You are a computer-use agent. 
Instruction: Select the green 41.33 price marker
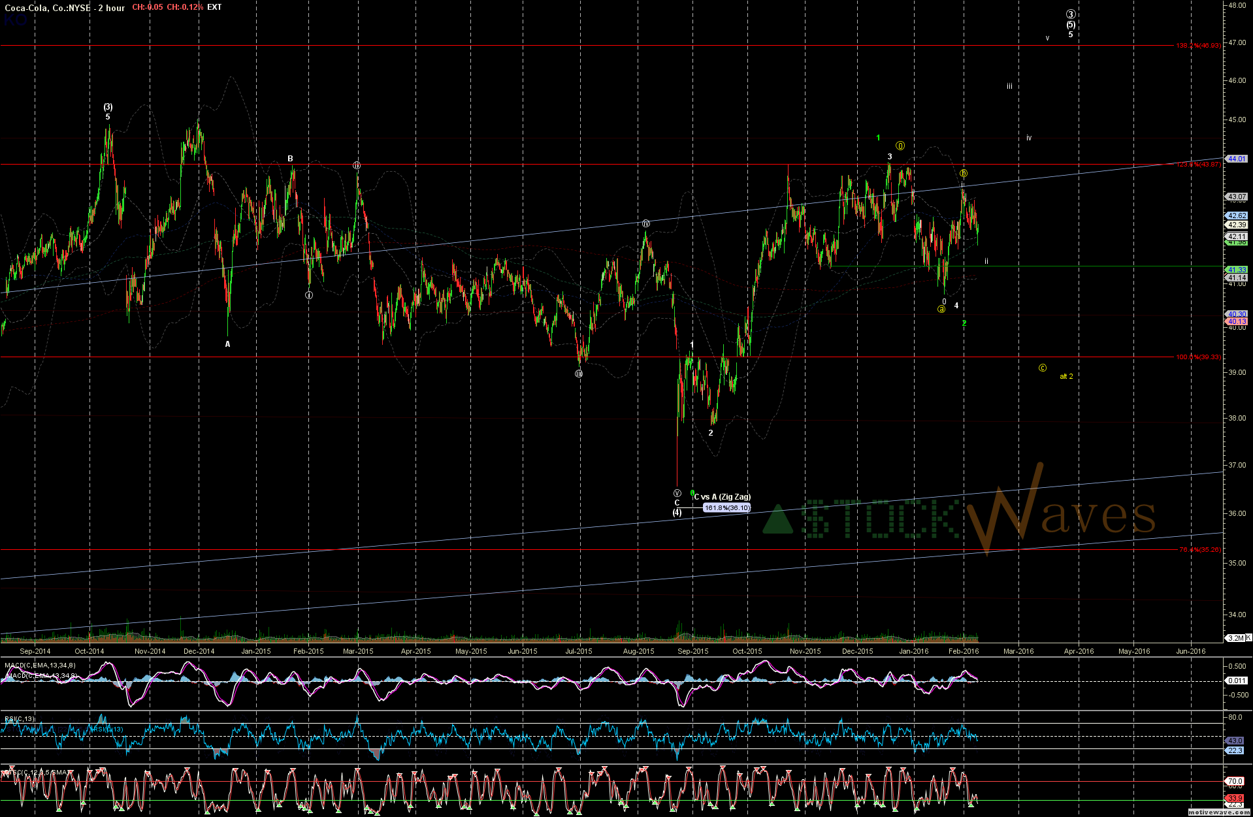coord(1237,270)
